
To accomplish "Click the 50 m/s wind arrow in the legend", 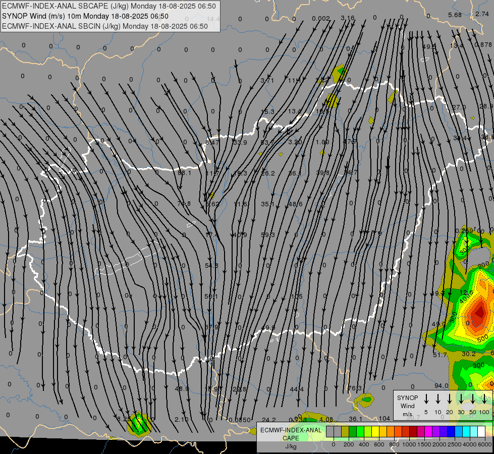I will (473, 399).
